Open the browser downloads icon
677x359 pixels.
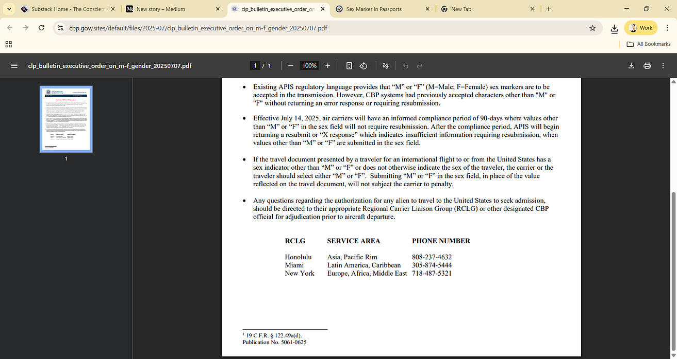(x=614, y=28)
